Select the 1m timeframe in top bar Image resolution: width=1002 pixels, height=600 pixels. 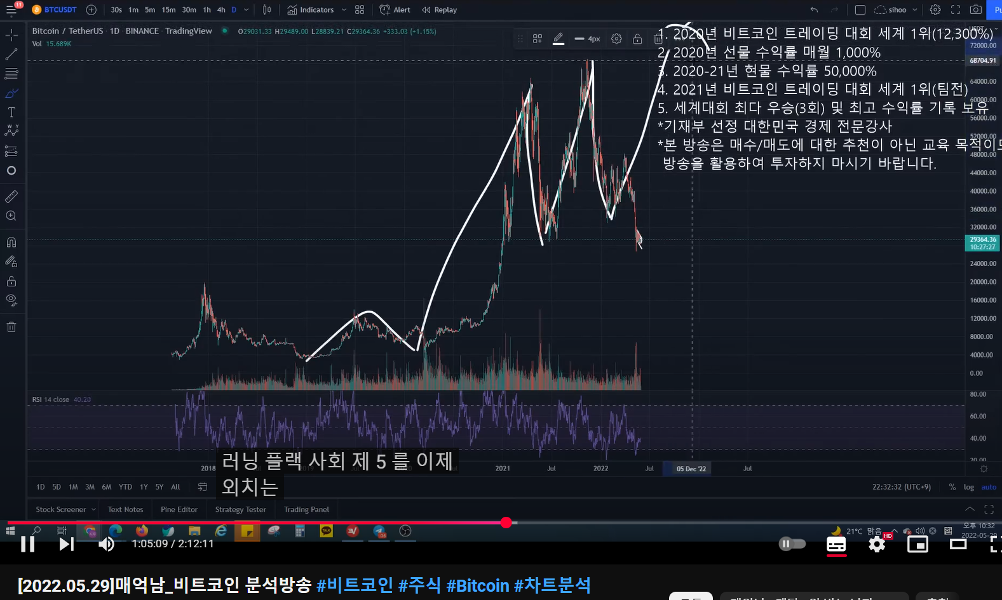coord(133,10)
